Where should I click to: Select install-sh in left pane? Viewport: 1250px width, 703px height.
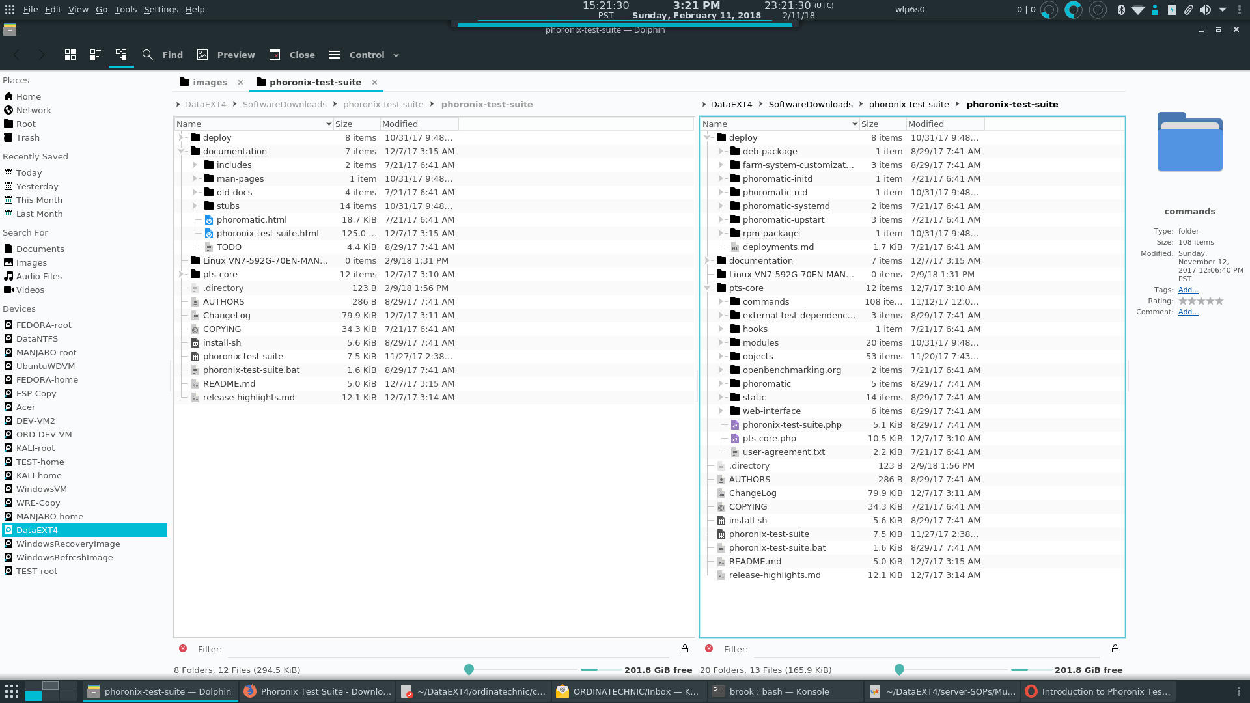pos(221,342)
